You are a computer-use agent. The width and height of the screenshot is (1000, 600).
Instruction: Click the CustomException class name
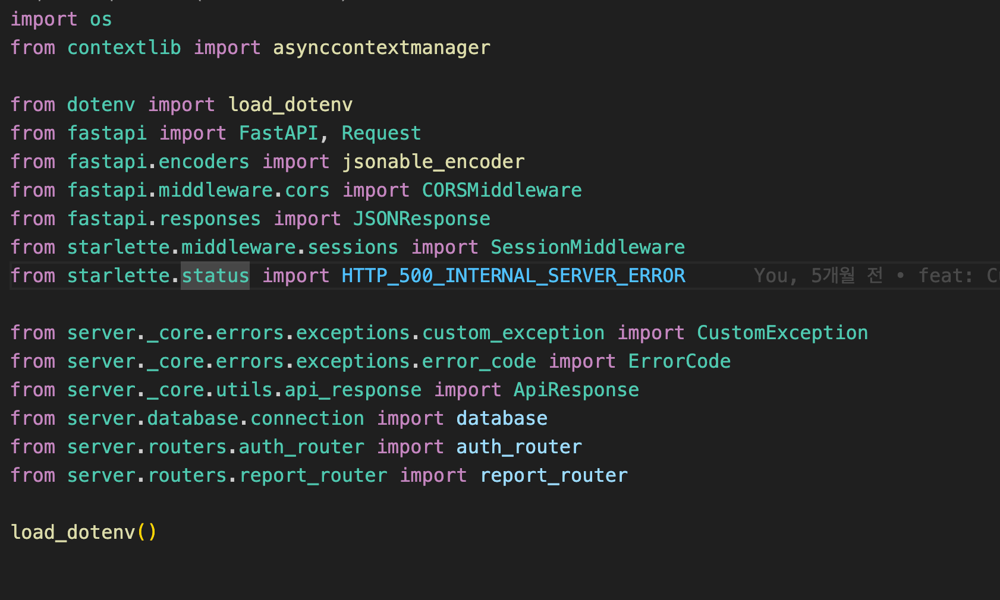click(782, 333)
